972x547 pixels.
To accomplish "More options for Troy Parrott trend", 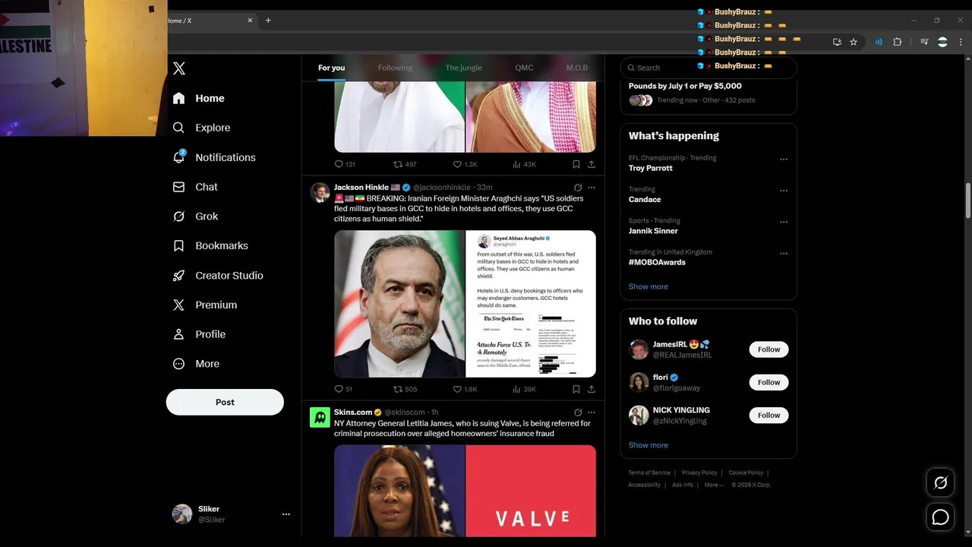I will [x=784, y=160].
